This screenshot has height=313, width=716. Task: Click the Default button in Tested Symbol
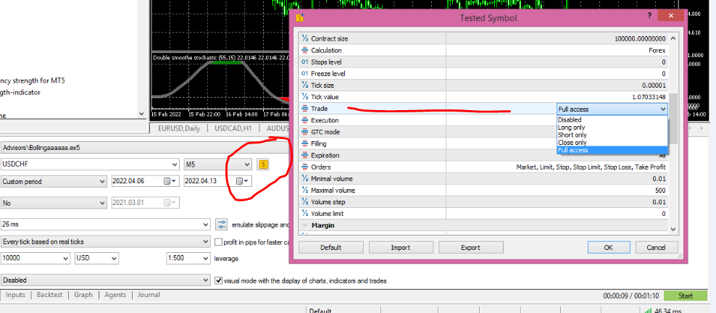(330, 247)
